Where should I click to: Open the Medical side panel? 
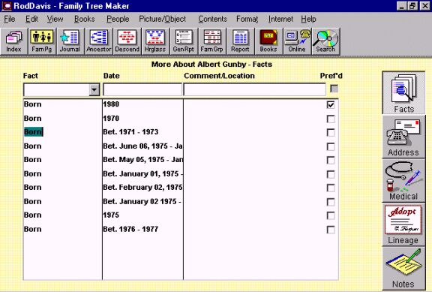(x=403, y=180)
